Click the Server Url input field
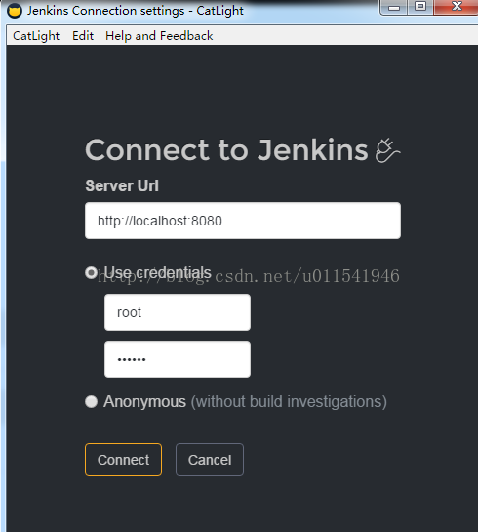This screenshot has width=478, height=532. pyautogui.click(x=243, y=221)
